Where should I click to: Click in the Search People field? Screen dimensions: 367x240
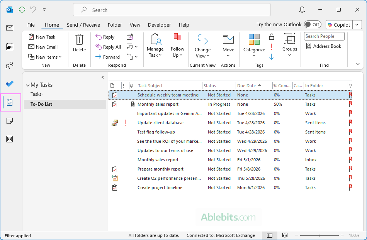[x=324, y=36]
